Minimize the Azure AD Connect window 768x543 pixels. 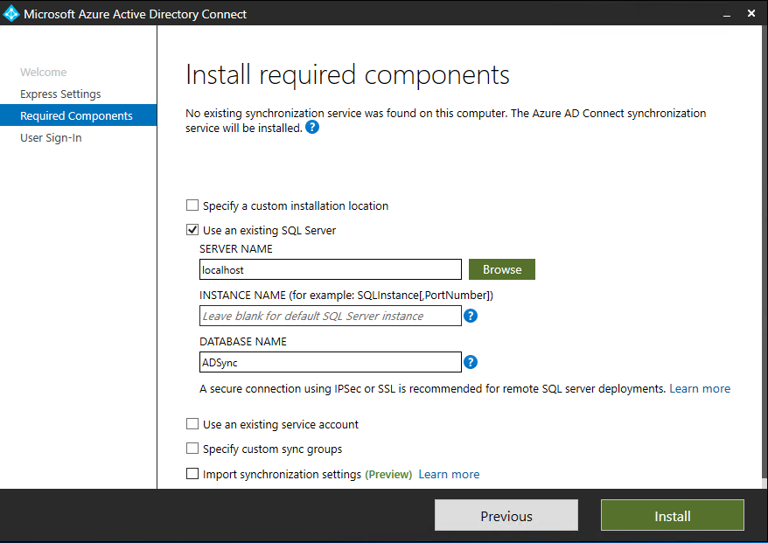coord(727,14)
